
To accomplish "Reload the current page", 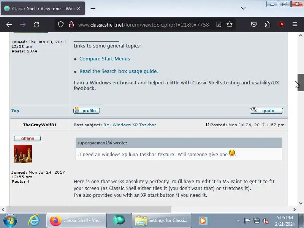I will pyautogui.click(x=36, y=25).
